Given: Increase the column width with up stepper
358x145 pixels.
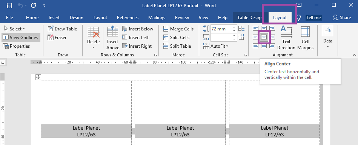Looking at the screenshot, I should pos(234,36).
